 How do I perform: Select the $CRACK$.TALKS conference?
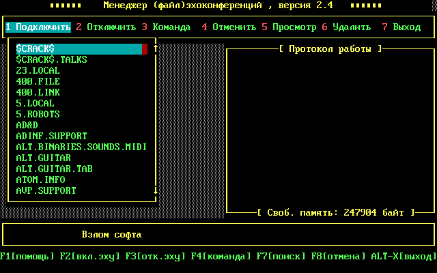pyautogui.click(x=51, y=60)
